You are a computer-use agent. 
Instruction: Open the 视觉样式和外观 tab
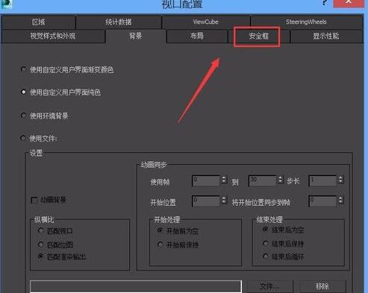(x=53, y=37)
